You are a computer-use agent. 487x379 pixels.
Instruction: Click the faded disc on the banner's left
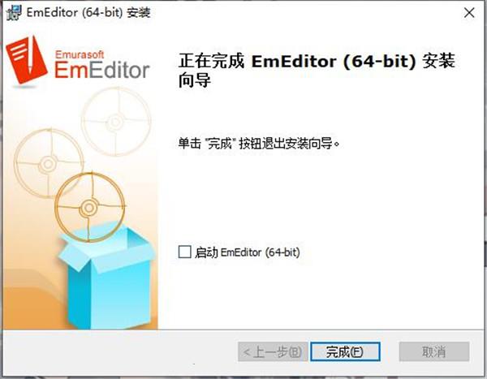(x=49, y=163)
